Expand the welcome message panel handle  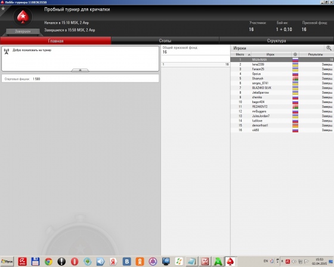tap(80, 70)
